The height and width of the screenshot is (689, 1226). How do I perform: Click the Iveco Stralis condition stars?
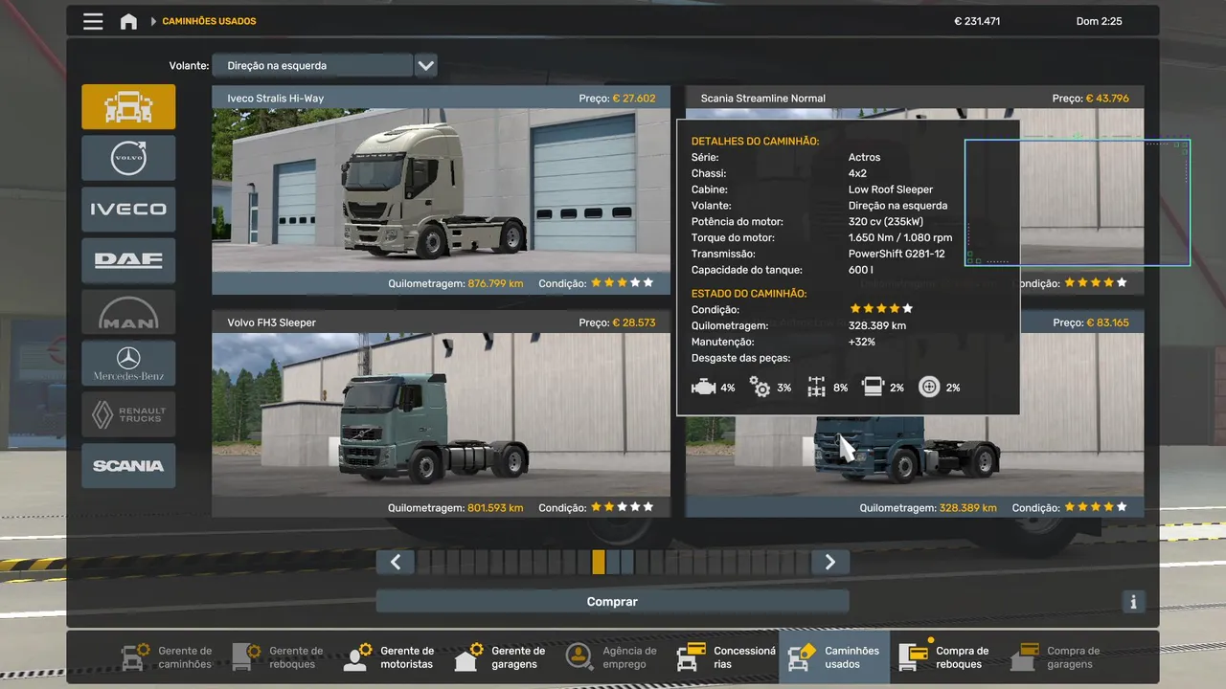tap(623, 283)
